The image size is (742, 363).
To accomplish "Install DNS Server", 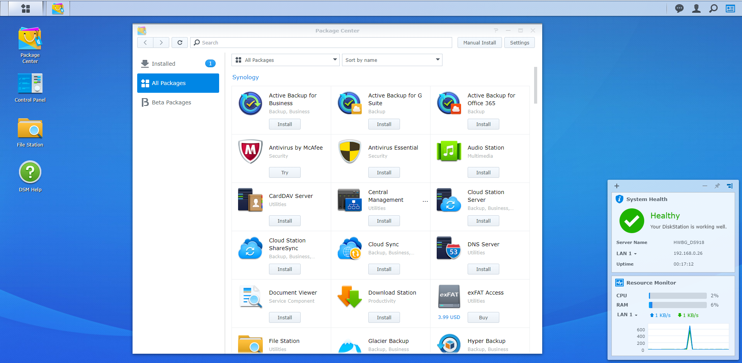I will tap(483, 269).
